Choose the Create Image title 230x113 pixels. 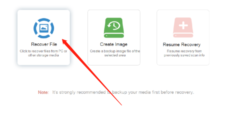[x=114, y=44]
